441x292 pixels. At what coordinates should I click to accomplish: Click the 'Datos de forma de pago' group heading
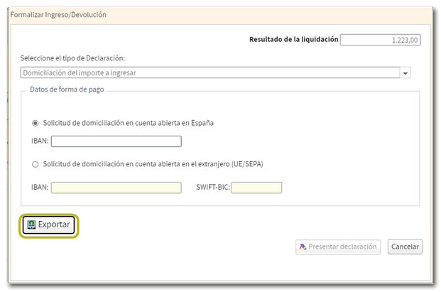(x=67, y=89)
